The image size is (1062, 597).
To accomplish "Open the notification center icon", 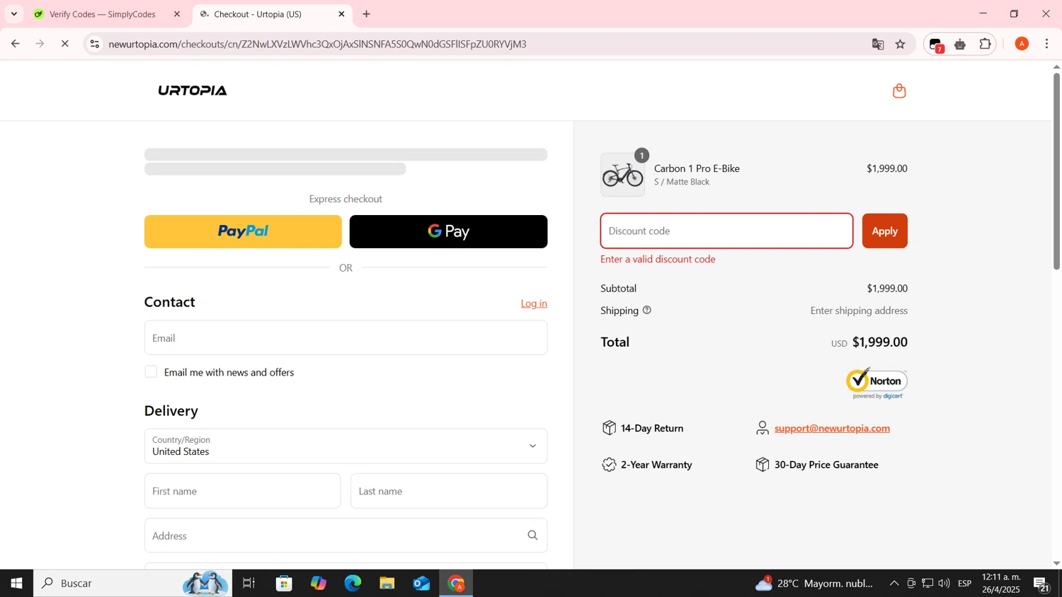I will tap(1041, 584).
